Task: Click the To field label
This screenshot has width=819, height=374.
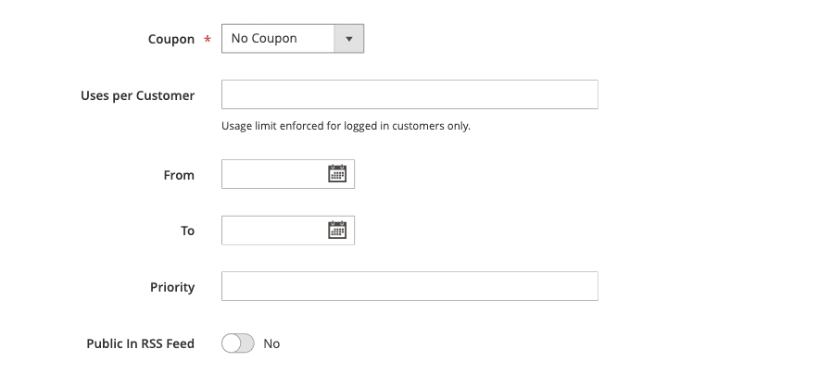Action: 187,231
